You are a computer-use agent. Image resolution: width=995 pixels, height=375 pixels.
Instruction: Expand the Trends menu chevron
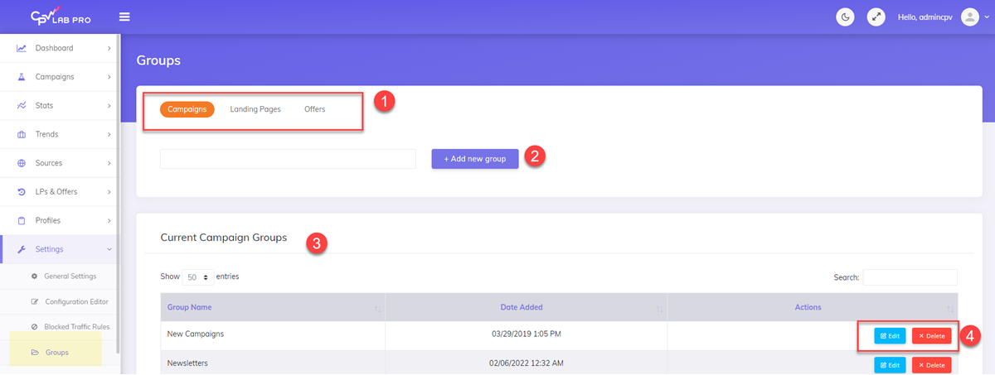pos(109,134)
